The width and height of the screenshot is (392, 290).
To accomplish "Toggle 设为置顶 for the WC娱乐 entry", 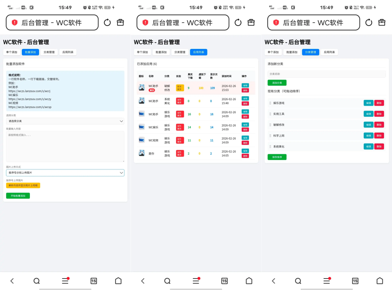I will pyautogui.click(x=180, y=127).
